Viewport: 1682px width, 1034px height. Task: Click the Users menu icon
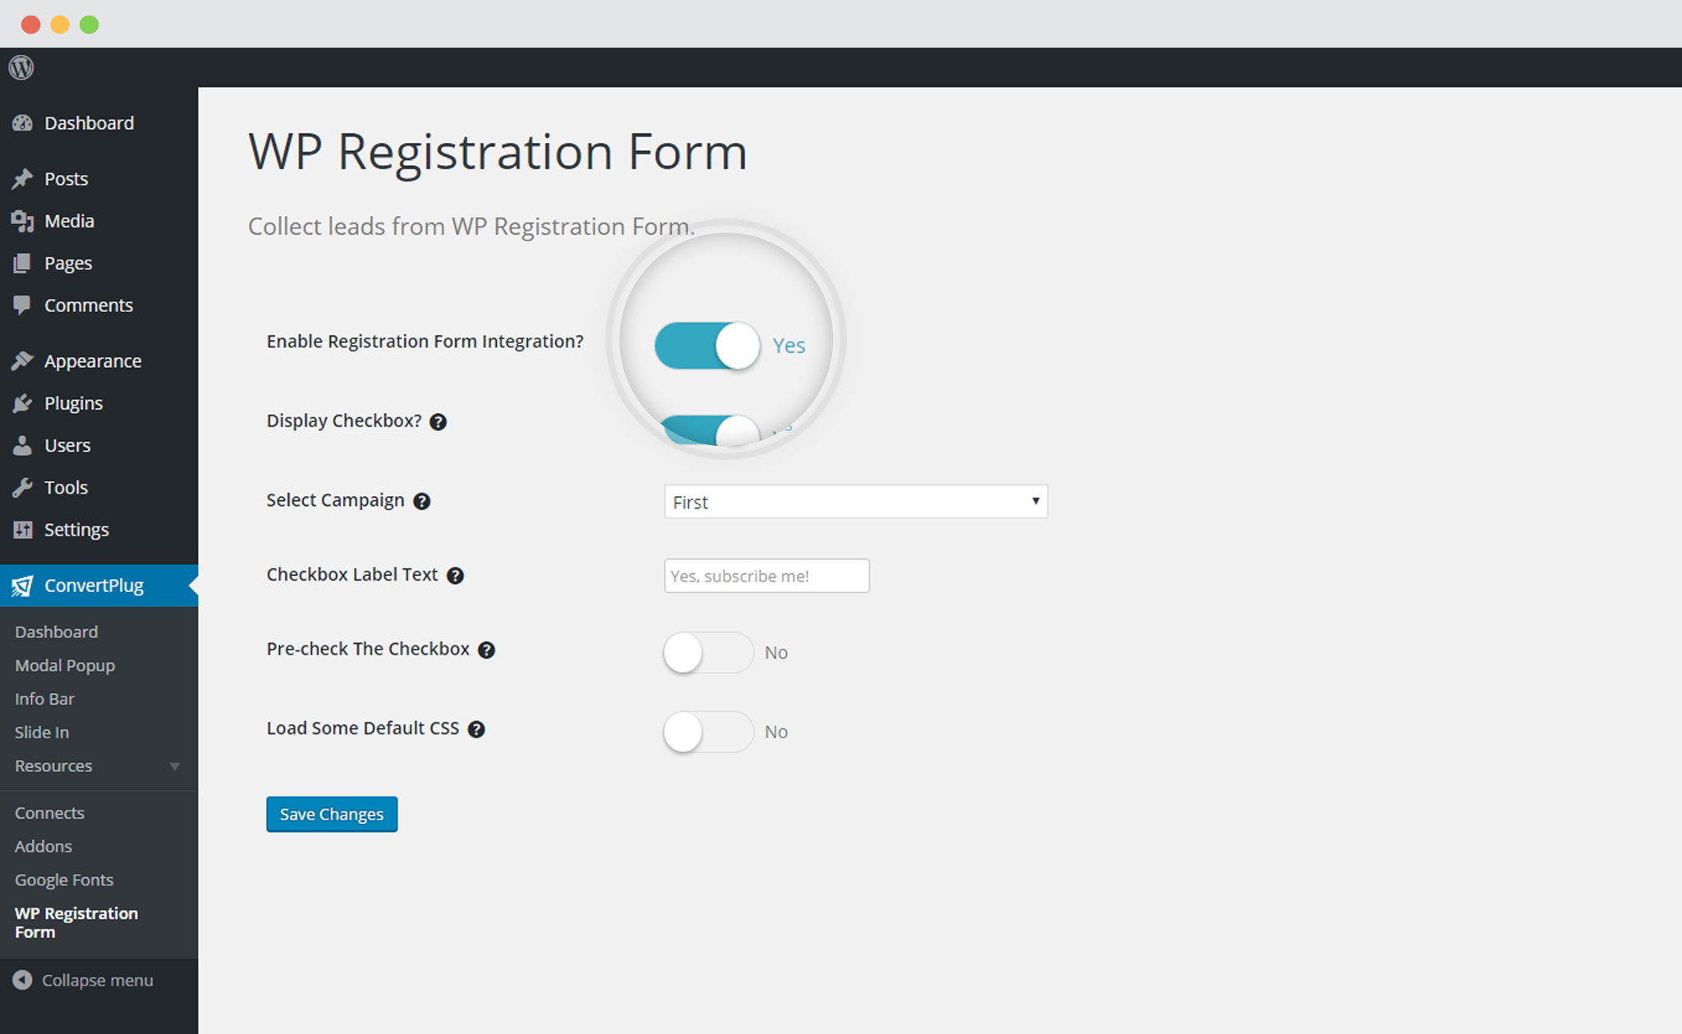tap(24, 444)
